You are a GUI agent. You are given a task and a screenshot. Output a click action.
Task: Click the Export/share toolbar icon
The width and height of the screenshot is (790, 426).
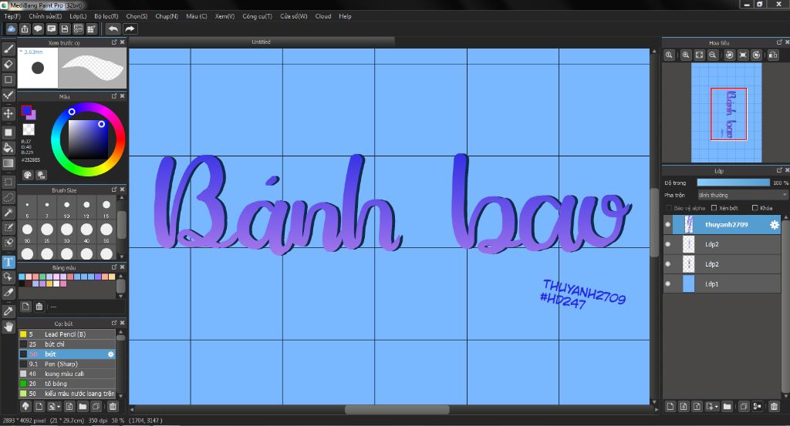tap(25, 29)
